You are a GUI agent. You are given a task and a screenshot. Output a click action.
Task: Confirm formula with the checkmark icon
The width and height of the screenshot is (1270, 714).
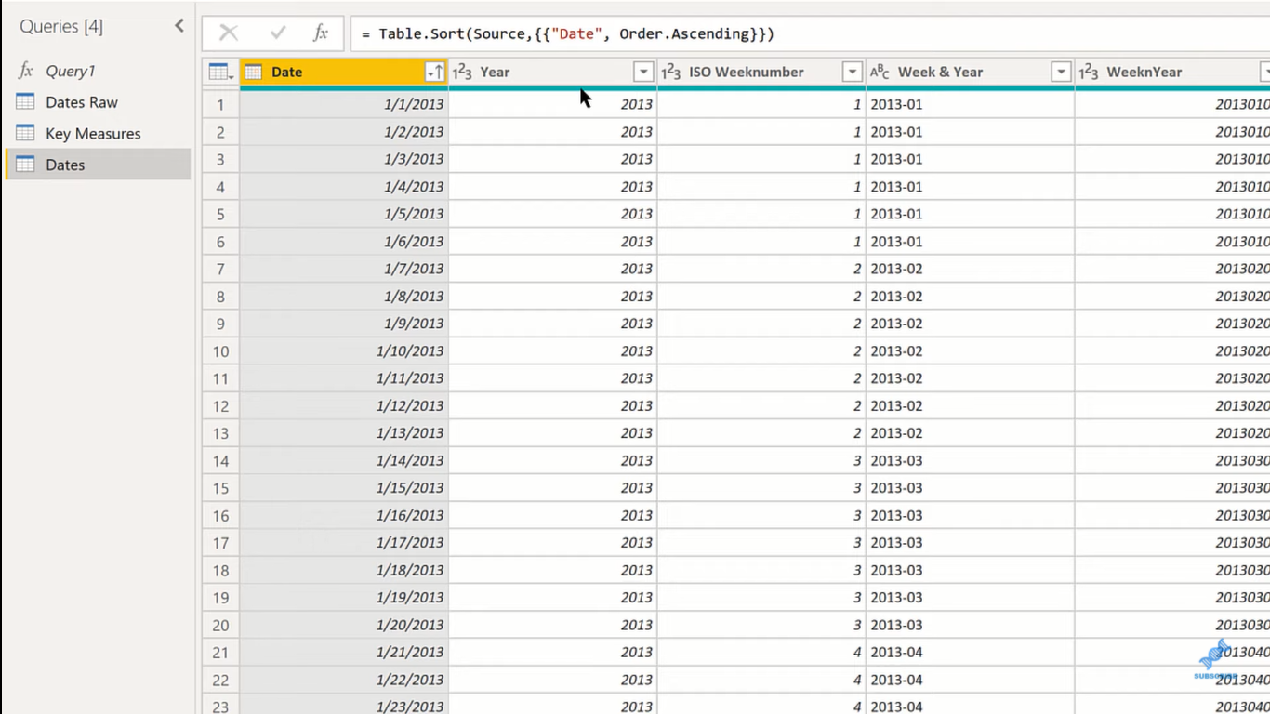point(277,33)
